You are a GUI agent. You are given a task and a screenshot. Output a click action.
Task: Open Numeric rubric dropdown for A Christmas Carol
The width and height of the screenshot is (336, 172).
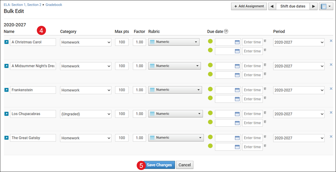point(174,42)
